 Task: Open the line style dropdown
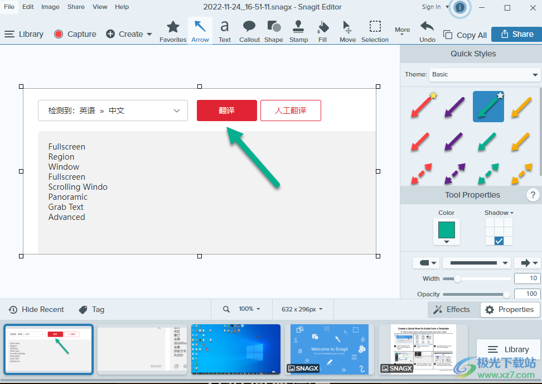477,263
